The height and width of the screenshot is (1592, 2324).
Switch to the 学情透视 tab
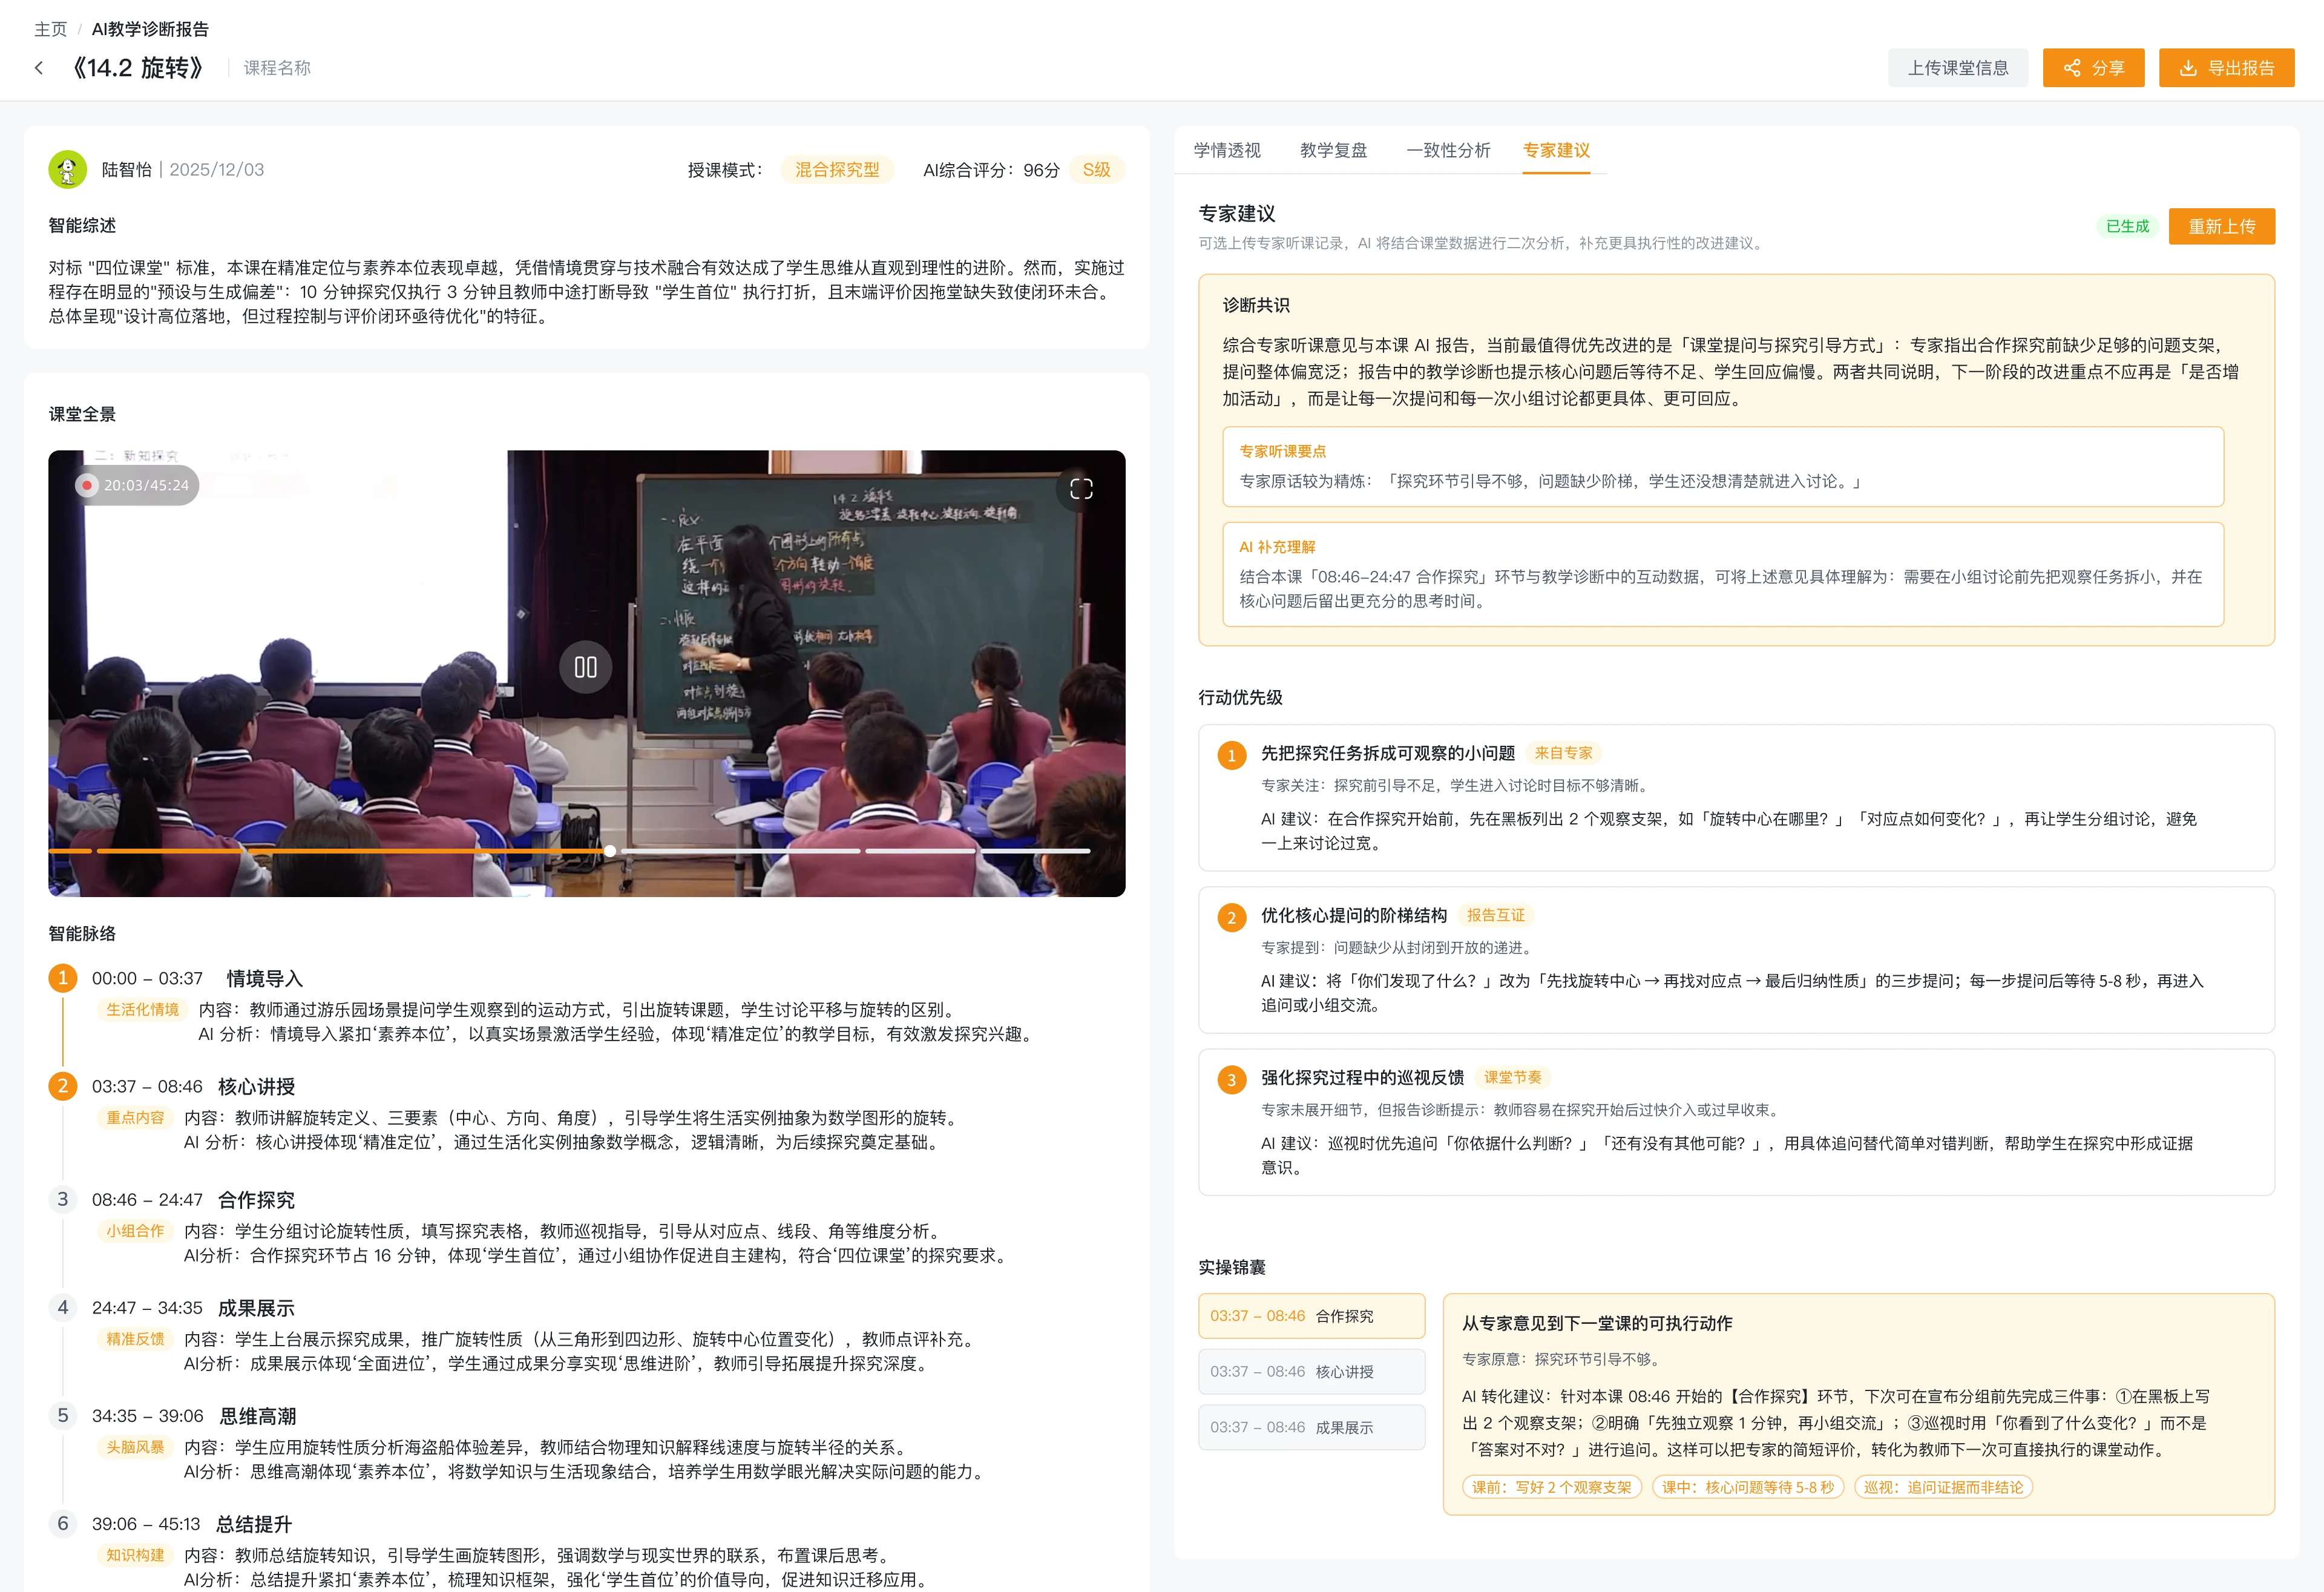coord(1226,150)
